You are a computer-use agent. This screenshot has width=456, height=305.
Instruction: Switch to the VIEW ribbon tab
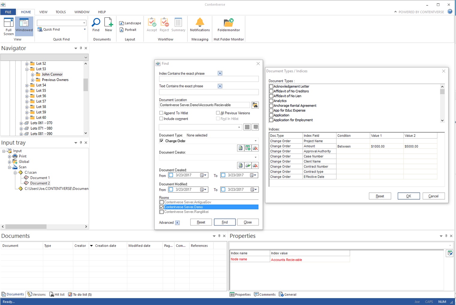[43, 12]
